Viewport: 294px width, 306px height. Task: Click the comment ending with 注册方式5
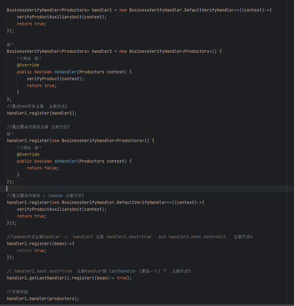98,271
